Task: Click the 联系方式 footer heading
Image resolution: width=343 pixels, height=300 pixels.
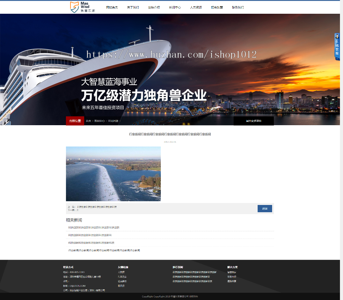Action: pyautogui.click(x=68, y=267)
